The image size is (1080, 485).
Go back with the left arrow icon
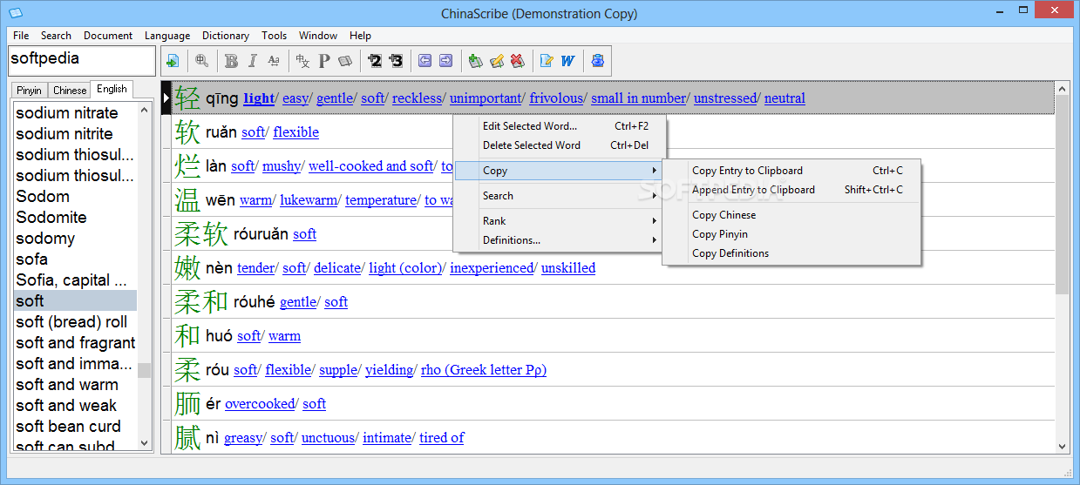[x=425, y=61]
